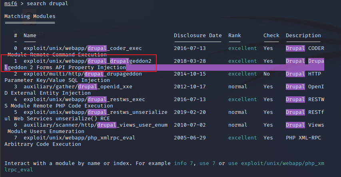Click 'normal' rank of drupal_openid_xxe row
The image size is (341, 177).
pos(238,87)
